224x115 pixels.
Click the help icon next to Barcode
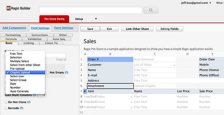(x=22, y=108)
